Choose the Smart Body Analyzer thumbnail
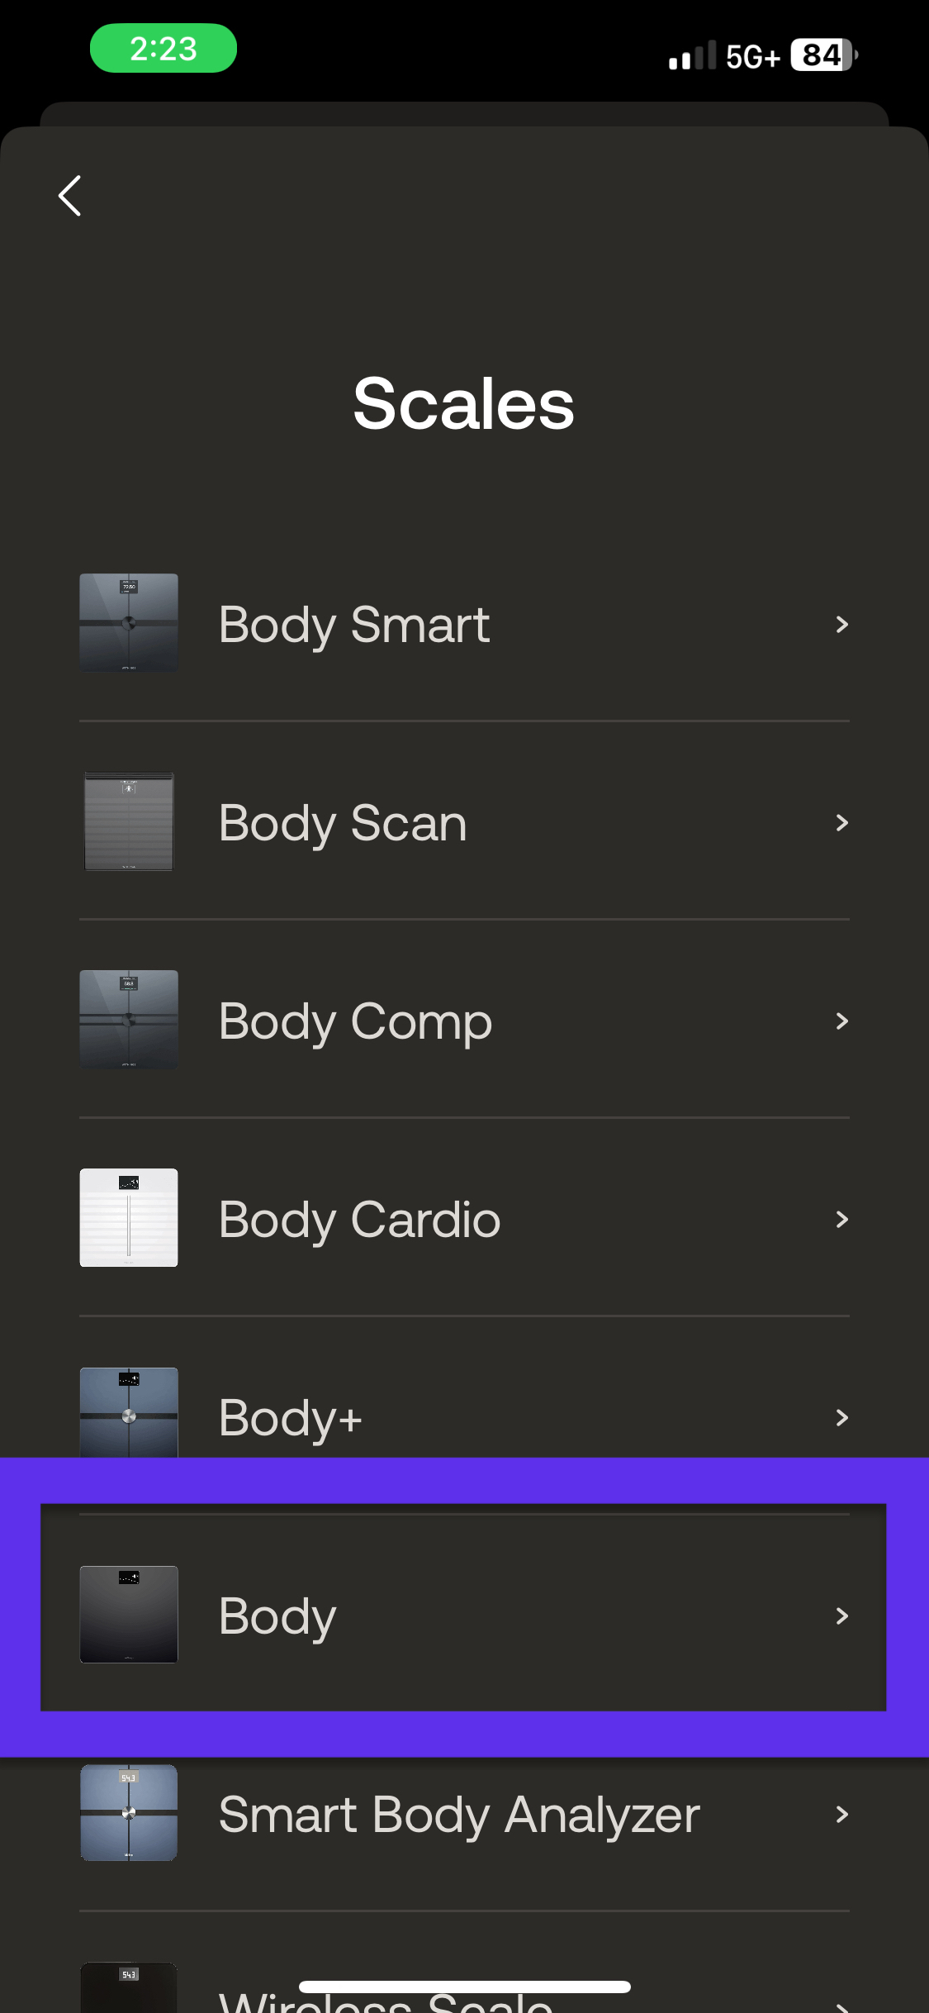Image resolution: width=929 pixels, height=2013 pixels. click(129, 1812)
